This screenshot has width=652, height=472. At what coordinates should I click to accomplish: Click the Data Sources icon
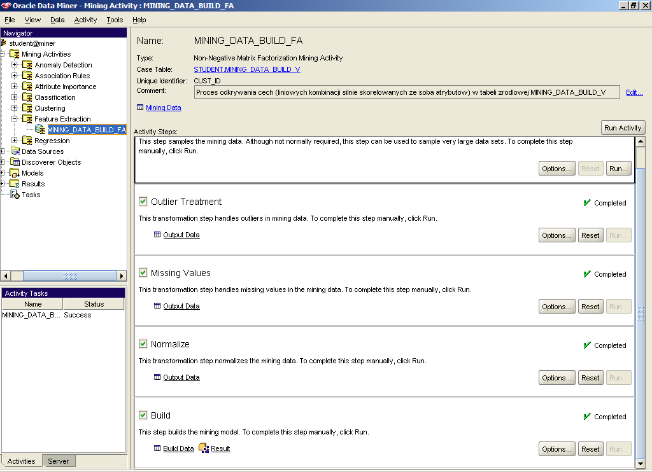[15, 151]
